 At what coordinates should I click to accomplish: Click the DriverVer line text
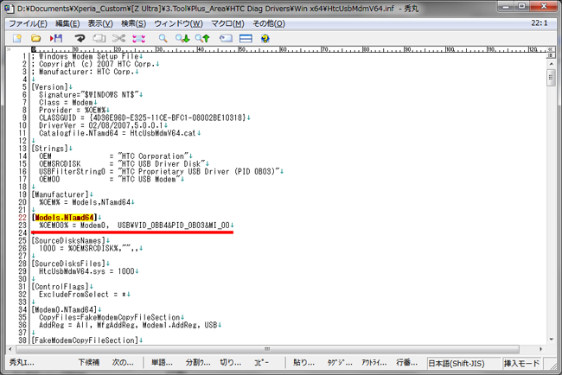[100, 125]
